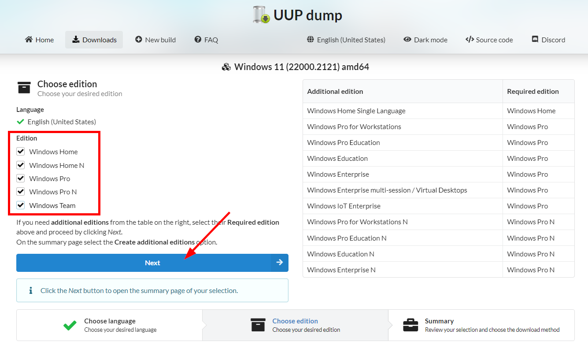
Task: Click the Dark mode eye icon
Action: [407, 40]
